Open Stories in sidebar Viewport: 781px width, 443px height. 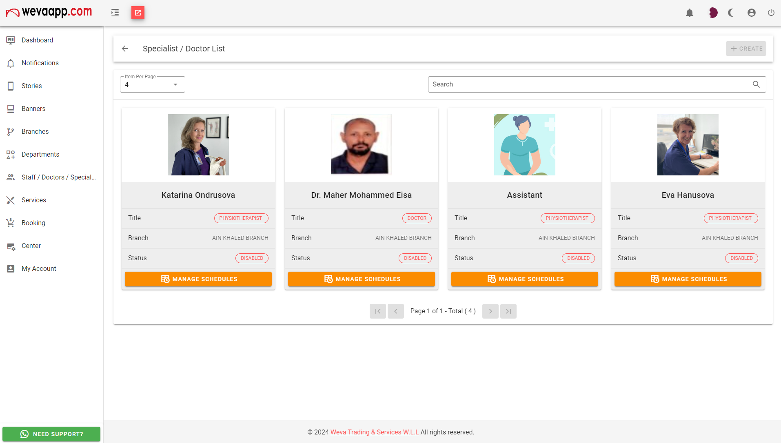[x=51, y=86]
